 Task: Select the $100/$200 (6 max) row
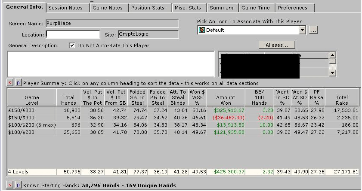tap(183, 125)
